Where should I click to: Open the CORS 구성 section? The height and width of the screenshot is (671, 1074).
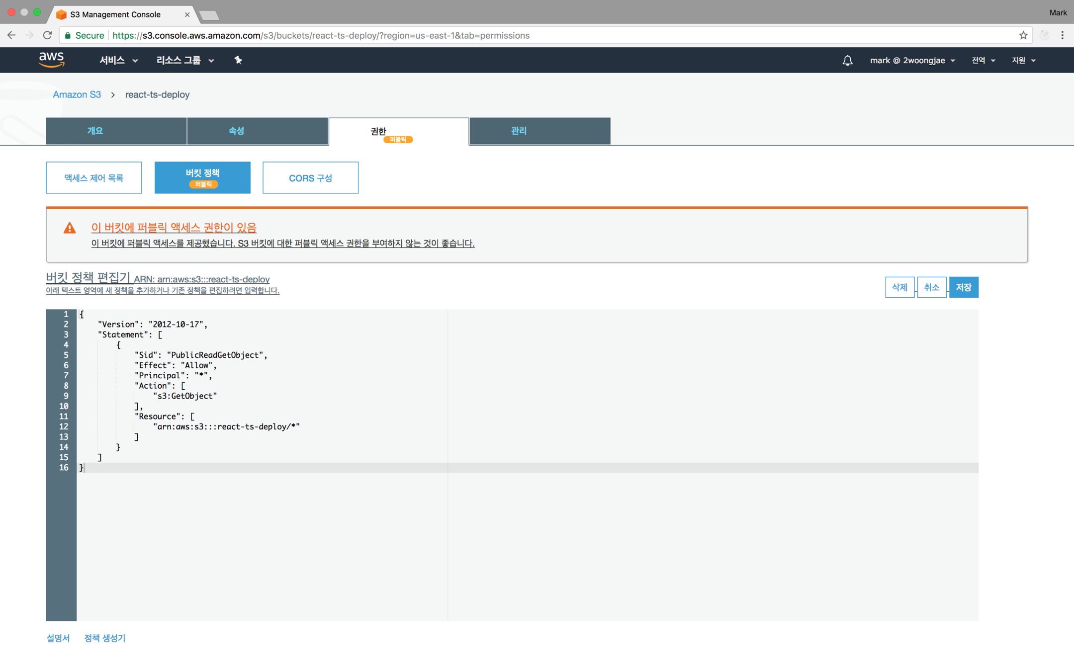[x=310, y=178]
